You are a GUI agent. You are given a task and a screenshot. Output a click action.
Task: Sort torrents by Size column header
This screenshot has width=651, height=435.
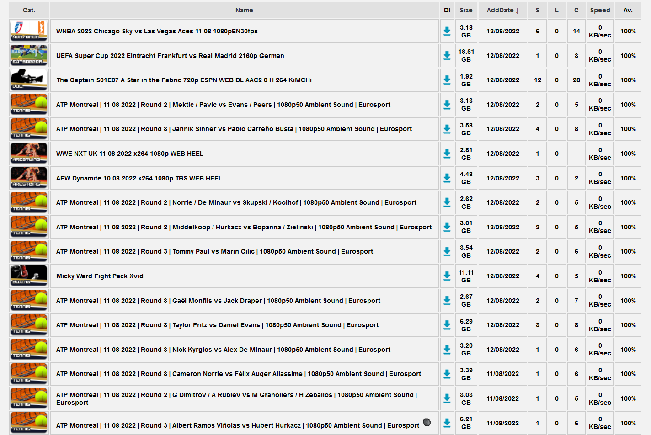pyautogui.click(x=466, y=10)
